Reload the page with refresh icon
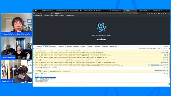Image resolution: width=171 pixels, height=96 pixels. 38,13
